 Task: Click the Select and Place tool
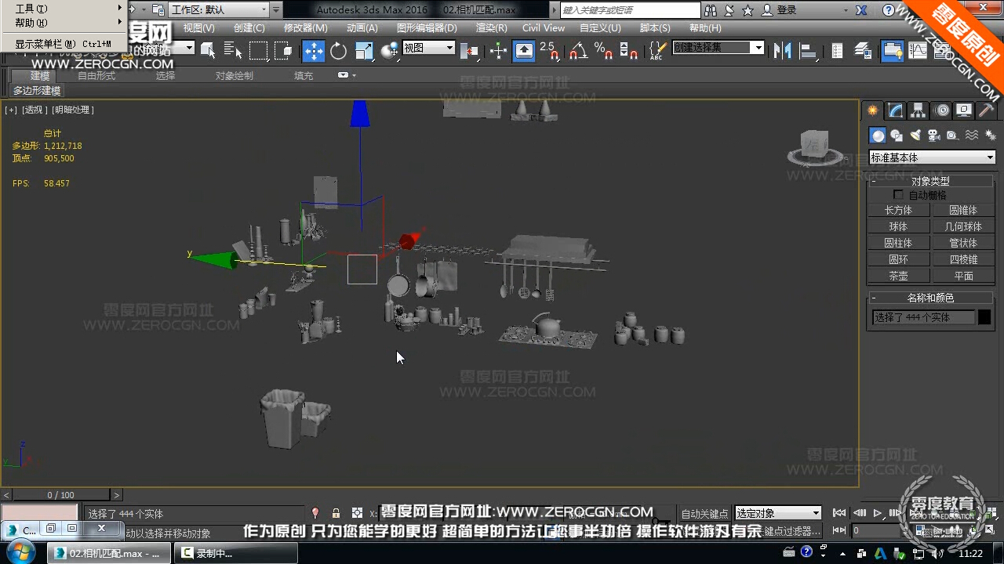point(390,51)
